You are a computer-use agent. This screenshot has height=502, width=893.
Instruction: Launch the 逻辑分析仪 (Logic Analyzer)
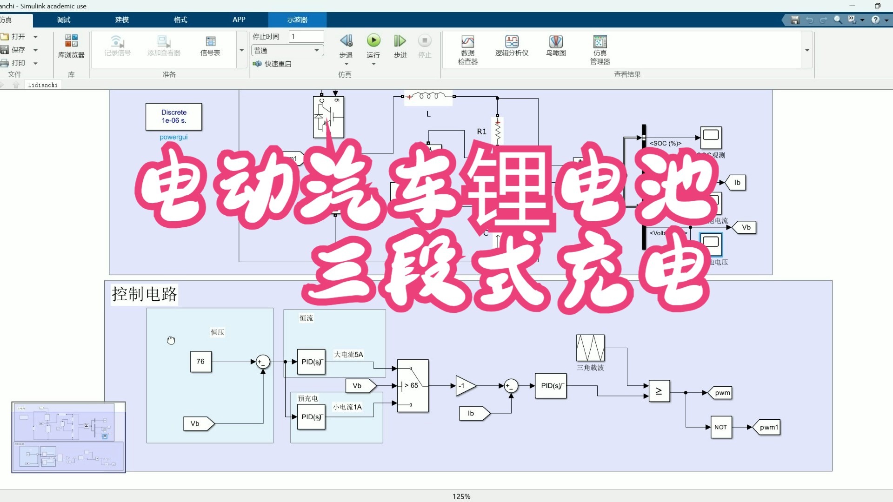point(511,46)
